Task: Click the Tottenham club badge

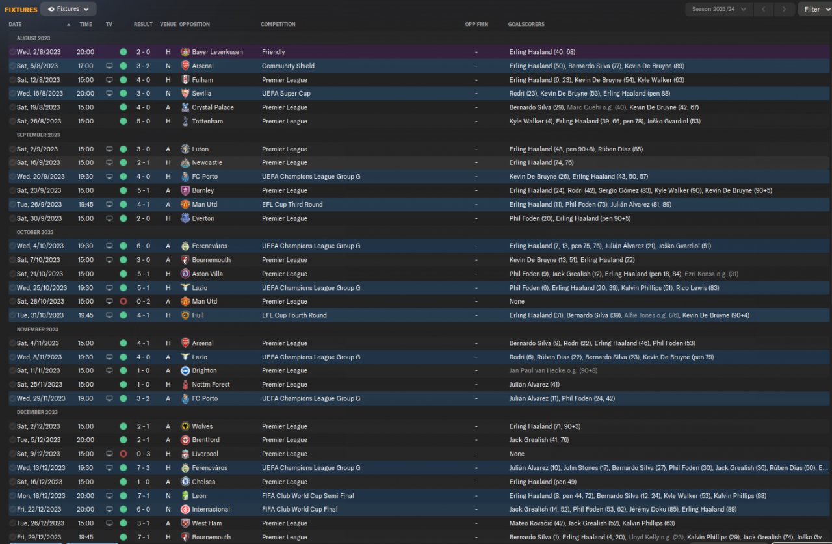Action: pos(185,122)
